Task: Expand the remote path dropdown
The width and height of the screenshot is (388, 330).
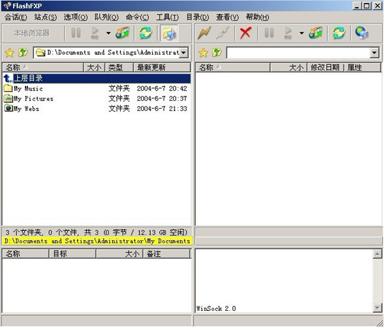Action: pos(375,53)
